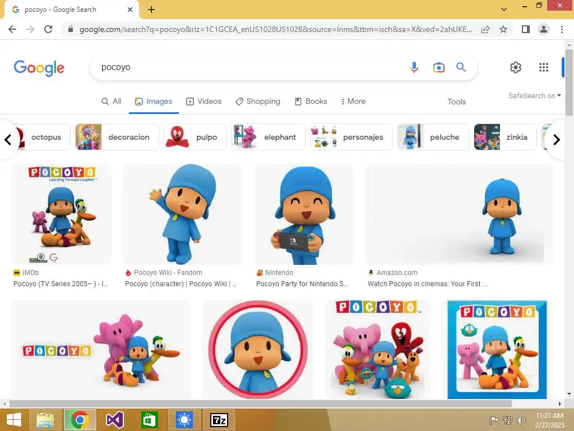574x431 pixels.
Task: Open Visual Studio from taskbar
Action: pyautogui.click(x=114, y=420)
